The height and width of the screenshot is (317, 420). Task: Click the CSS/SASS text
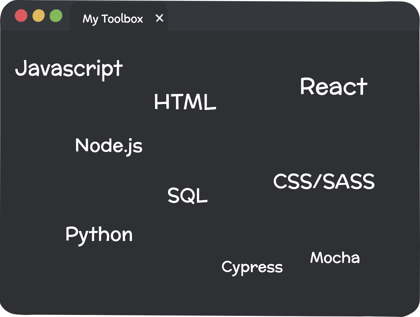[324, 181]
